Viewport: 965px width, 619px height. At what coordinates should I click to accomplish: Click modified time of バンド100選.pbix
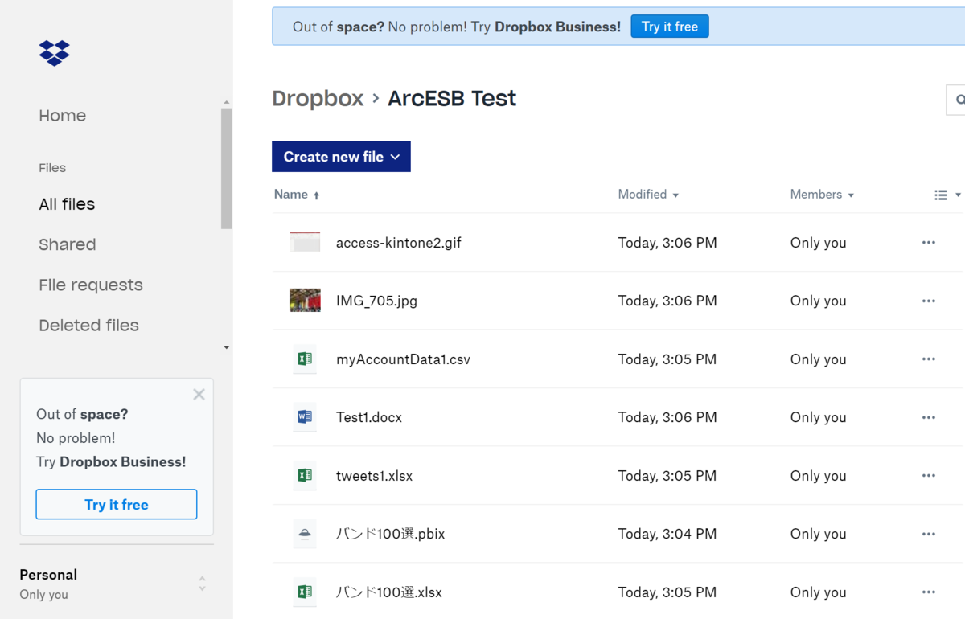667,534
